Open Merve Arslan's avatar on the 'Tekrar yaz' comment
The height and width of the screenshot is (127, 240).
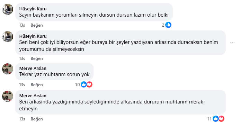[x=8, y=69]
